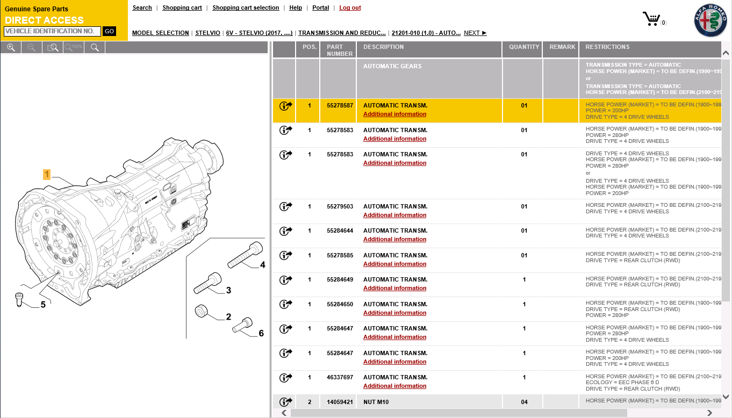This screenshot has width=732, height=418.
Task: Focus the Vehicle Identification No. field
Action: click(x=52, y=31)
